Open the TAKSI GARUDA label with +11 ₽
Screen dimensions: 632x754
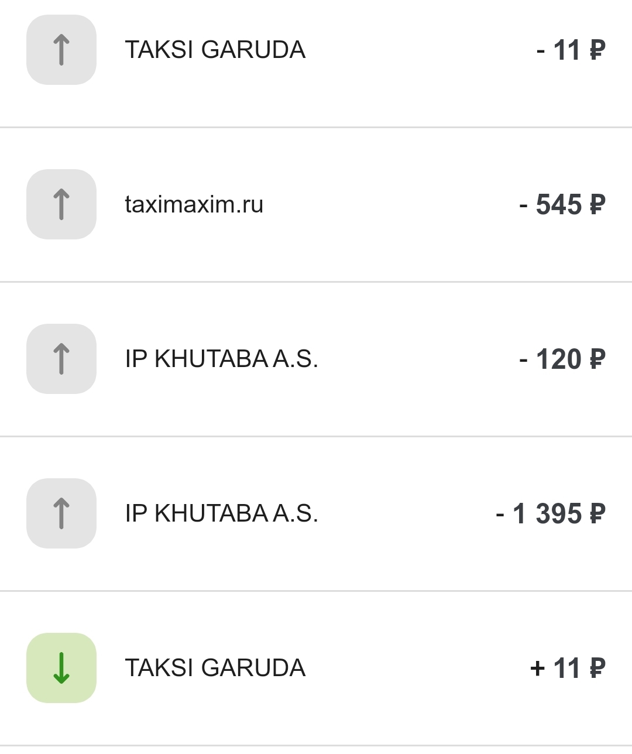point(215,668)
